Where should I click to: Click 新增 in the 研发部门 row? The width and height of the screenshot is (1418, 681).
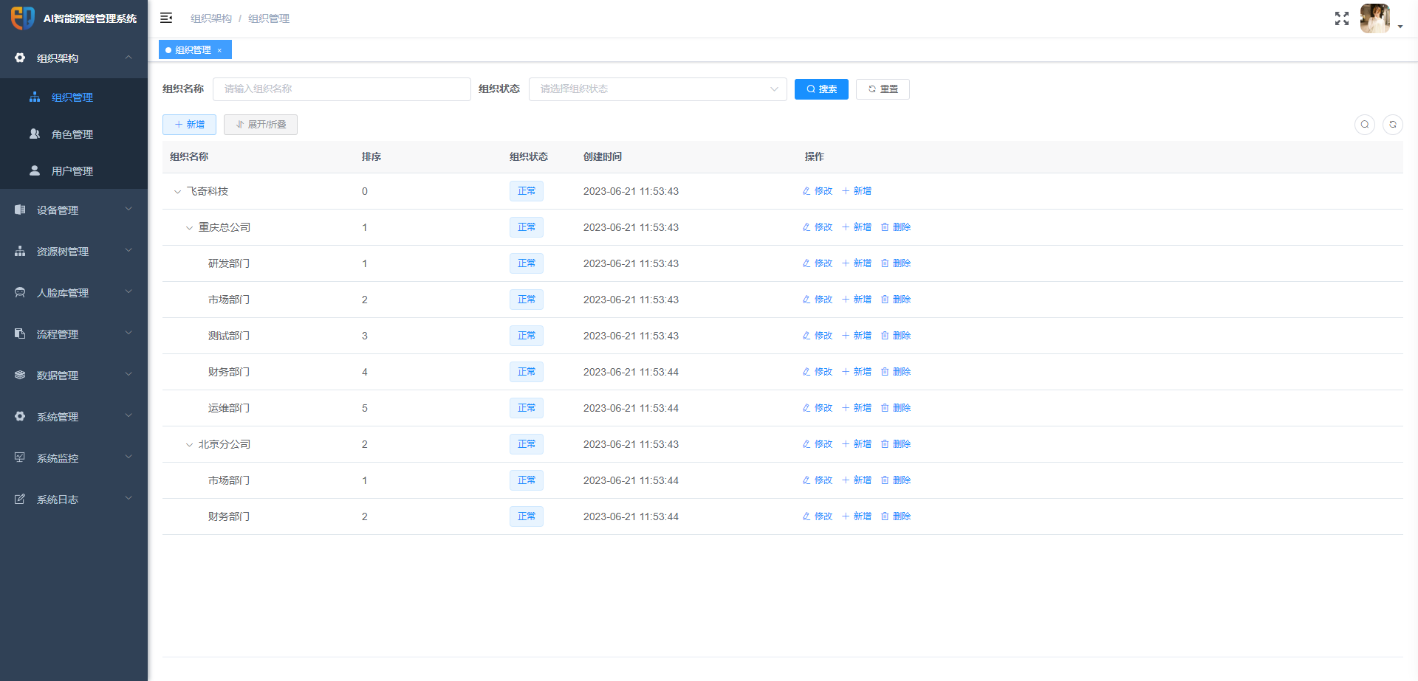tap(857, 263)
